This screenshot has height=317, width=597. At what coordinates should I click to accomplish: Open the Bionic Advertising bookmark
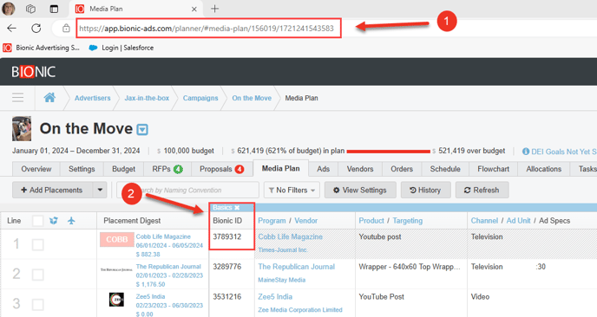41,48
